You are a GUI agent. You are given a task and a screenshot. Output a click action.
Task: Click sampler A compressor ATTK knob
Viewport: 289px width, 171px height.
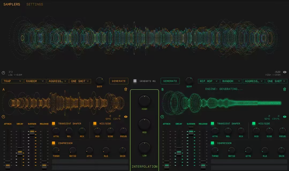coord(89,150)
